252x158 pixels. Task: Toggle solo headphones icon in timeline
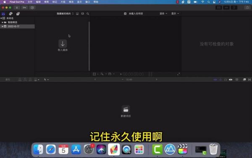click(225, 80)
